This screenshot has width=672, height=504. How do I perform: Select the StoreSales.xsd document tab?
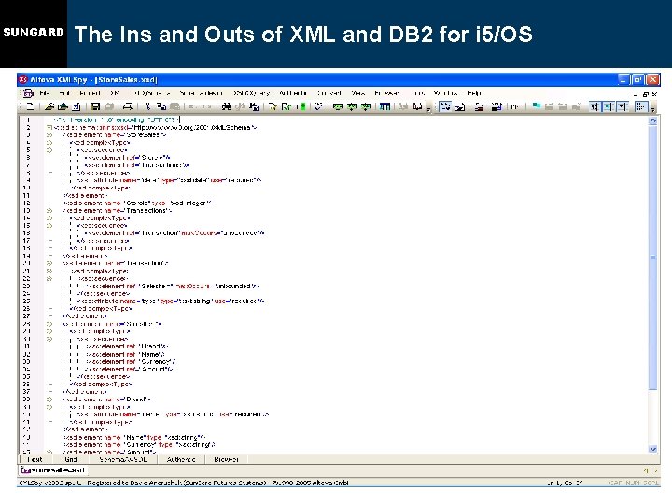pos(53,470)
